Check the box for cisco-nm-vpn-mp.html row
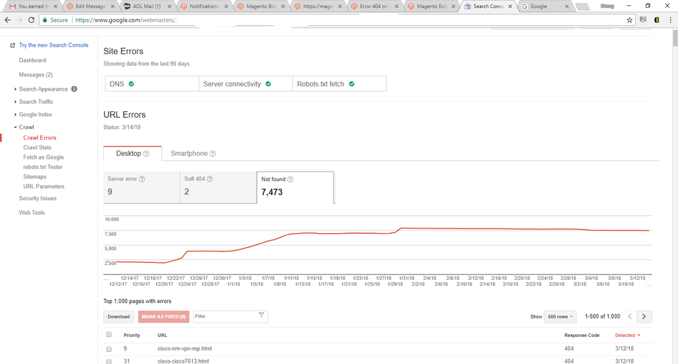Viewport: 678px width, 364px height. coord(109,349)
